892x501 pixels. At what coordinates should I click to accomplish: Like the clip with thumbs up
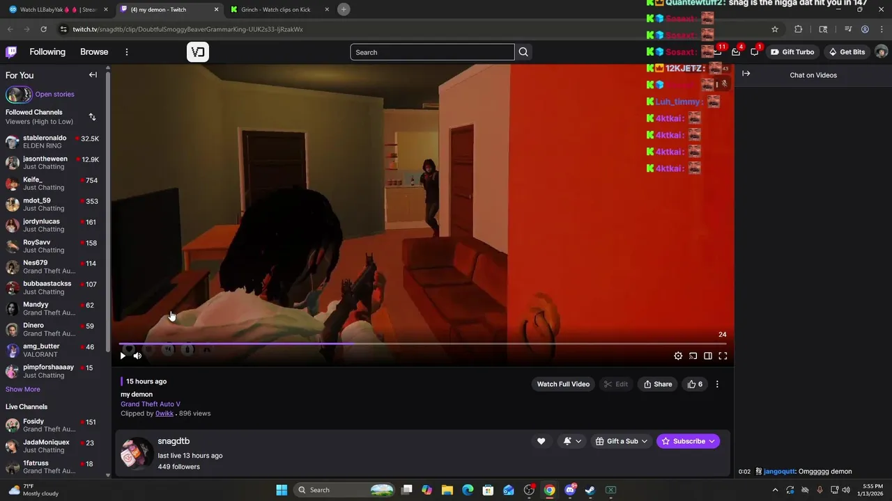tap(695, 384)
